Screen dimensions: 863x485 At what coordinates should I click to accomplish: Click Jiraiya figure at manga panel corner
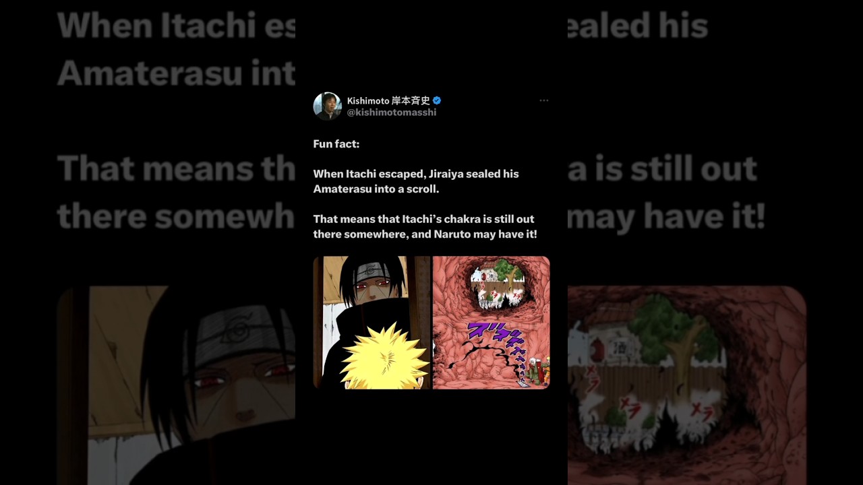click(537, 370)
